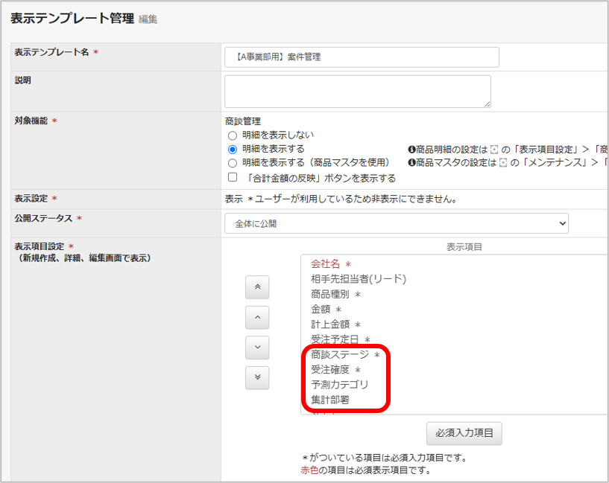Viewport: 609px width, 483px height.
Task: Enable the 「合計金額の反映」ボタンを表示する checkbox
Action: click(233, 177)
